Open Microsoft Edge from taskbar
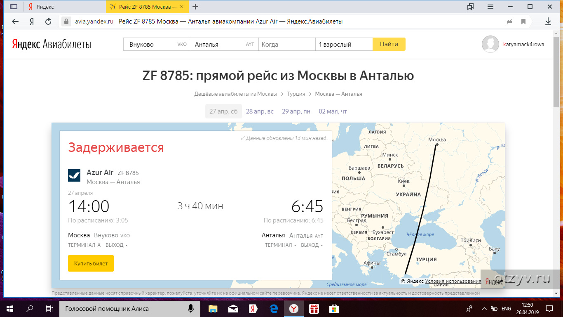The image size is (563, 317). [x=273, y=308]
